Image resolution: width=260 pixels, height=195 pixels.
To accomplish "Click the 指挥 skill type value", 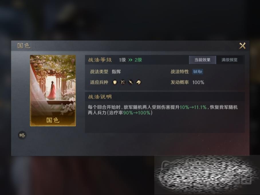I will pos(116,72).
